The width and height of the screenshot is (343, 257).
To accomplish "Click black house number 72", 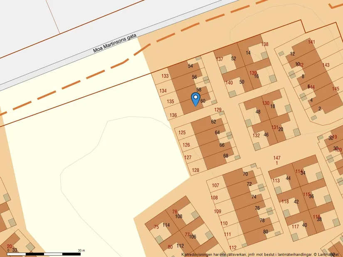I will coord(249,184).
